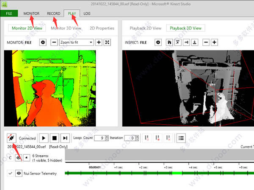254x190 pixels.
Task: Click the Connected status text
Action: coord(27,138)
